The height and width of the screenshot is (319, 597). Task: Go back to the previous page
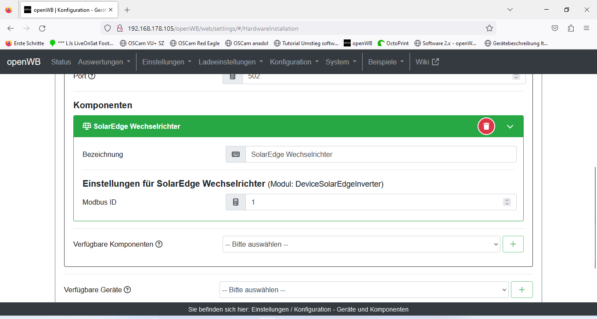click(11, 28)
